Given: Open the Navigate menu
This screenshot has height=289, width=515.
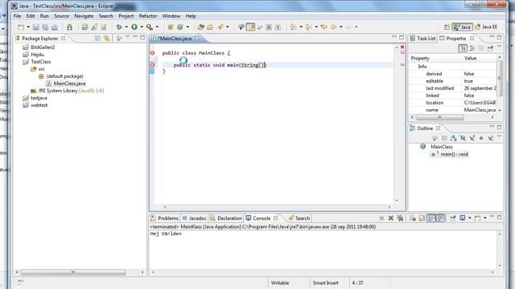Looking at the screenshot, I should tap(84, 16).
